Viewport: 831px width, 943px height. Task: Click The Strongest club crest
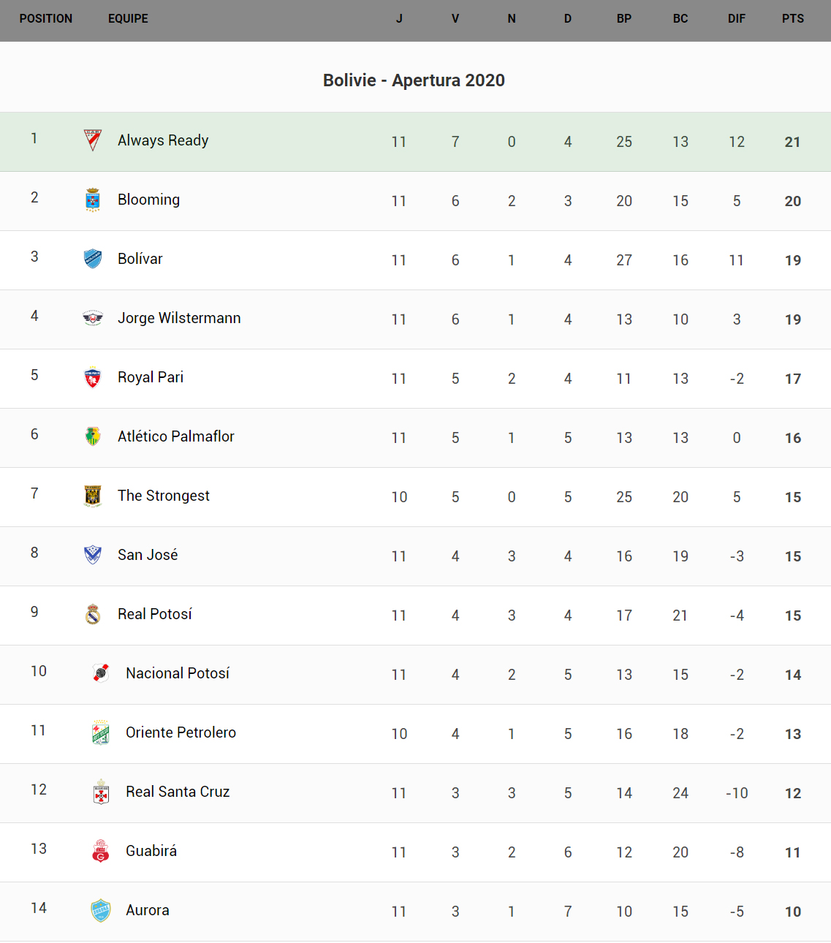pos(93,496)
